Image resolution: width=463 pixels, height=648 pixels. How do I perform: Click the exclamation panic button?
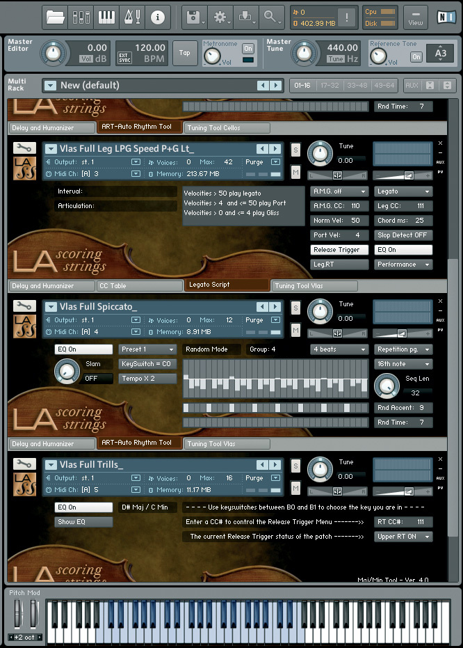click(347, 17)
